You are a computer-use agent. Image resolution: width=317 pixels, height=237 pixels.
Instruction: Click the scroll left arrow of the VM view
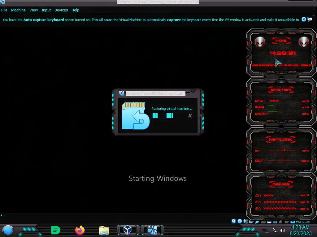(x=2, y=215)
